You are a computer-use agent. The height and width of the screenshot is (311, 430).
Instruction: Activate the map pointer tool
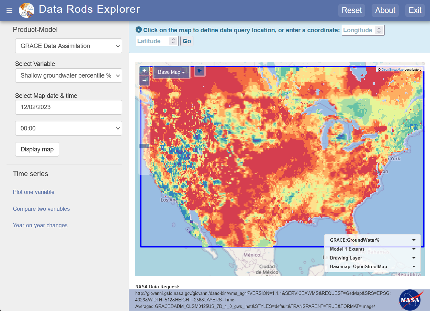[200, 71]
